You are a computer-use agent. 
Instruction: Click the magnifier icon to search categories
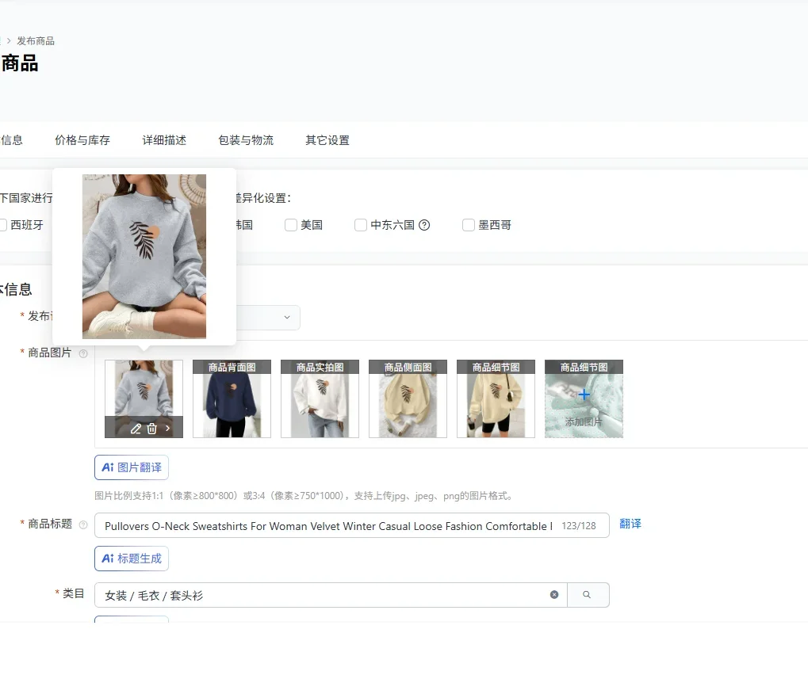pos(588,595)
